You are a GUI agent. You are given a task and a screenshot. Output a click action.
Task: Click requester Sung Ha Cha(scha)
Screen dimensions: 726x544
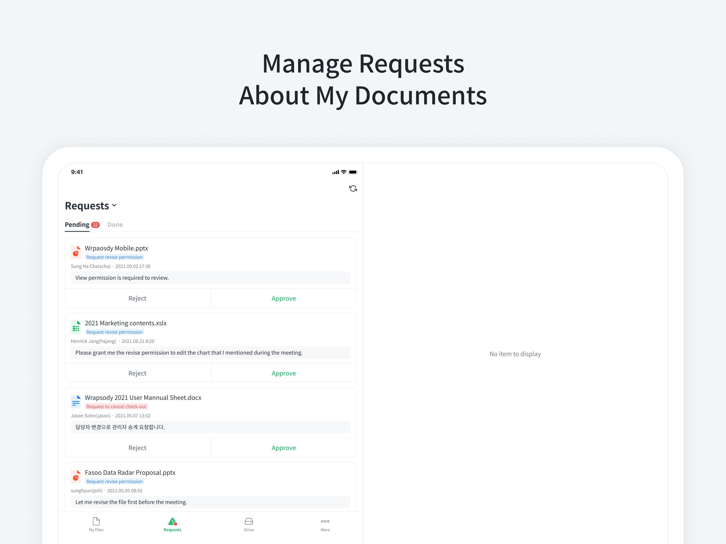(91, 266)
